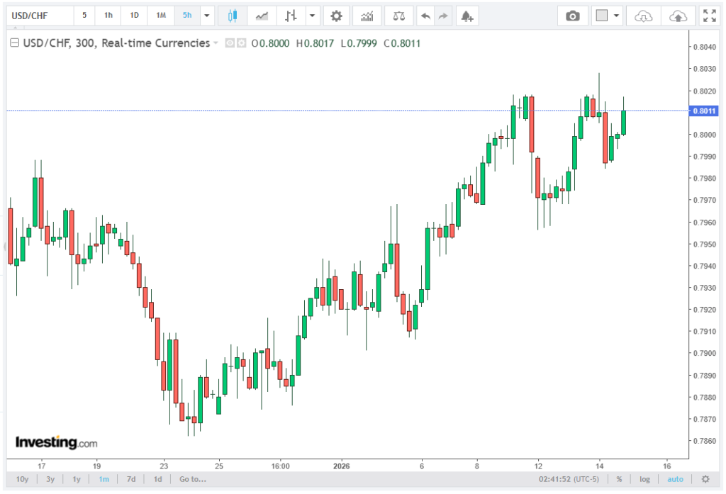Toggle auto scale option
Viewport: 726px width, 494px height.
[675, 479]
